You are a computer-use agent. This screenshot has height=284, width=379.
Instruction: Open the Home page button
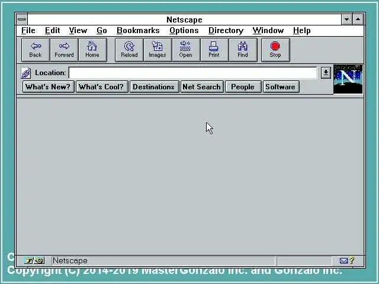[92, 50]
